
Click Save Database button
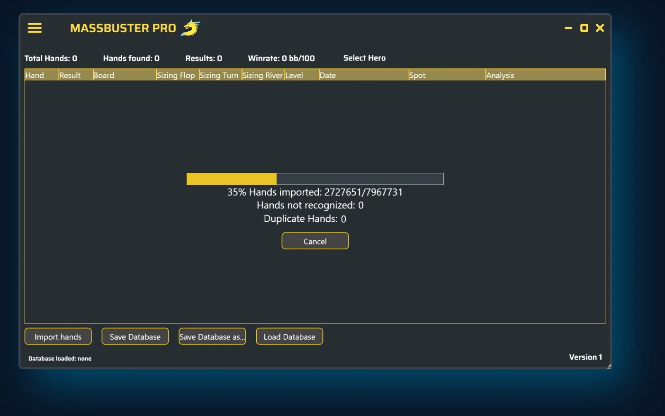(x=135, y=336)
